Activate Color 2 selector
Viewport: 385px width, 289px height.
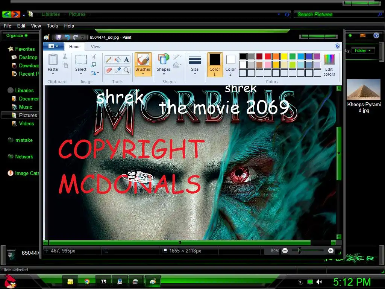coord(230,65)
